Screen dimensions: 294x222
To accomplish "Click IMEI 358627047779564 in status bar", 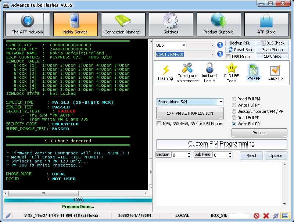I will (135, 215).
